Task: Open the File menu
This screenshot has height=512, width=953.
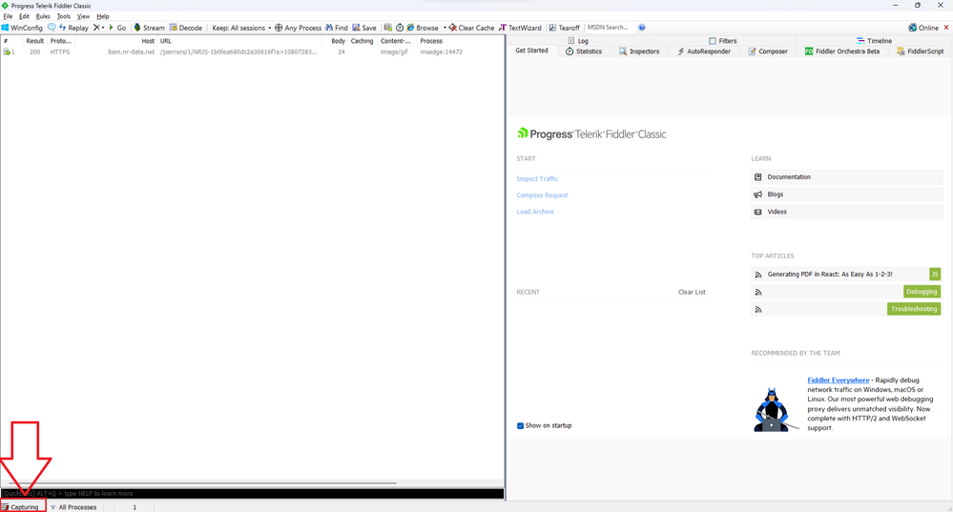Action: click(x=8, y=16)
